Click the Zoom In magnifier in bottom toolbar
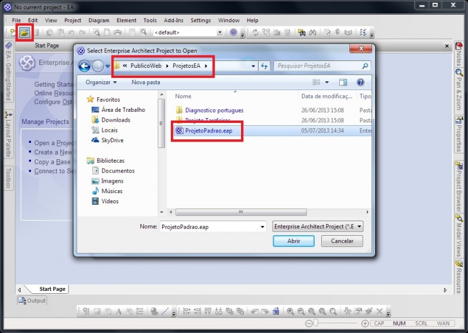468x333 pixels. click(290, 311)
